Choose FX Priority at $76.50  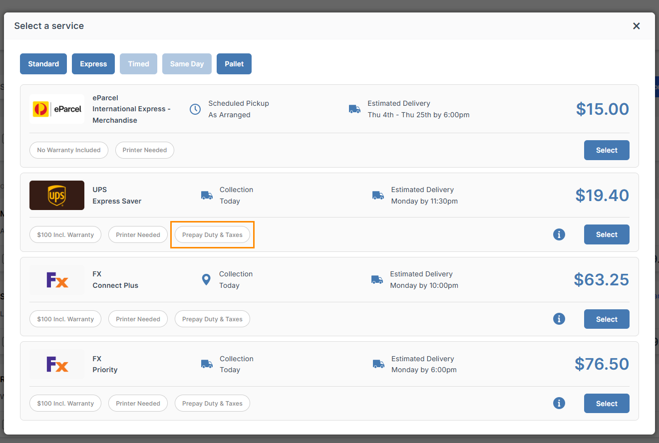point(607,404)
